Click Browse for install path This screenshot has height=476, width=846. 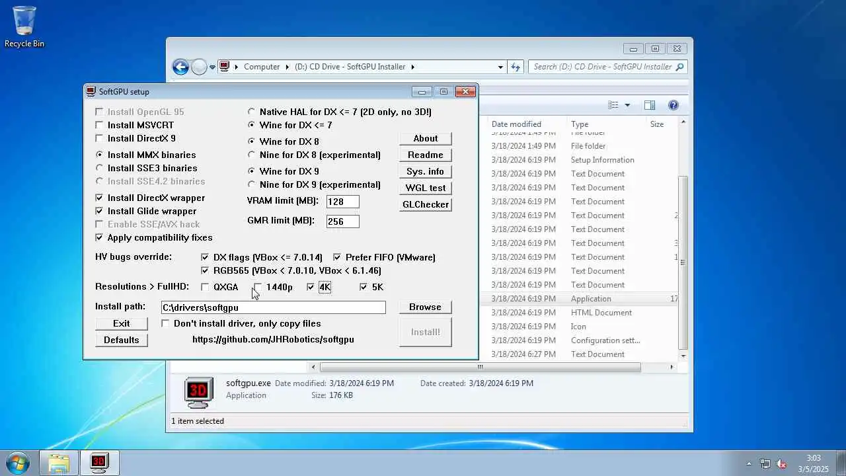pyautogui.click(x=426, y=307)
